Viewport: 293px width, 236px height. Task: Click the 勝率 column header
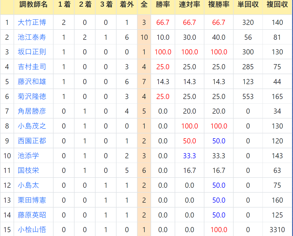(x=163, y=5)
